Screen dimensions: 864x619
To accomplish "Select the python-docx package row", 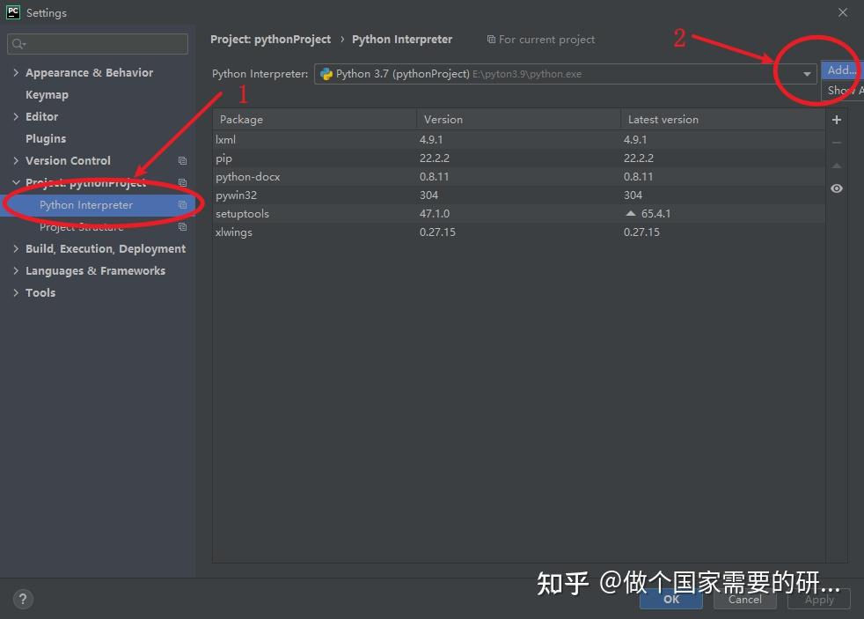I will [x=518, y=176].
